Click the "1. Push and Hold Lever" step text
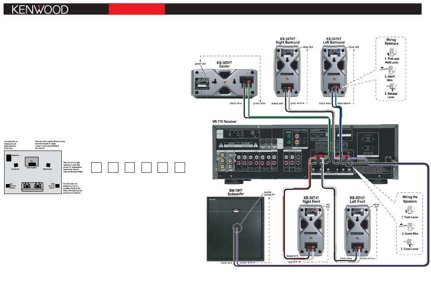Screen dimensions: 431x306 point(392,60)
